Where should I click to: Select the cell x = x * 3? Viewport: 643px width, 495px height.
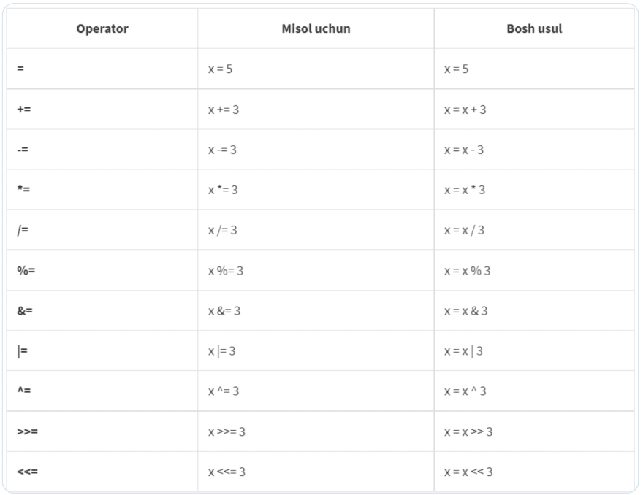tap(465, 190)
